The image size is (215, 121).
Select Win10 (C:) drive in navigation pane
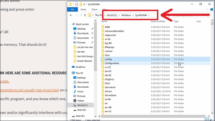pos(82,105)
